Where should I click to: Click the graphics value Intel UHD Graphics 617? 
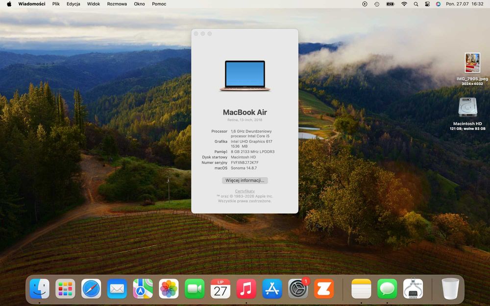tap(251, 141)
